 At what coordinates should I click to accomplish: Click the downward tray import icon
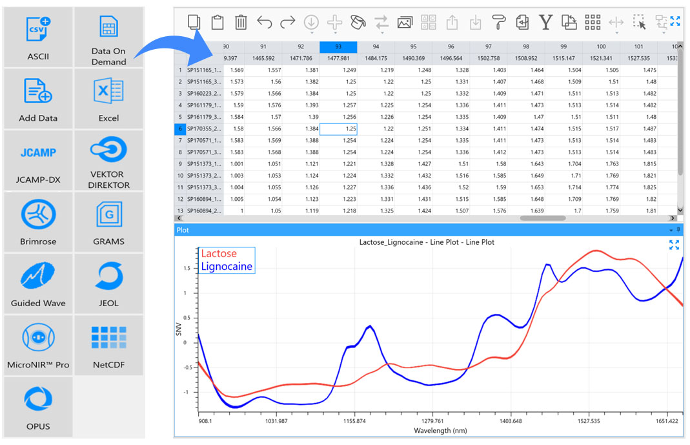coord(475,22)
